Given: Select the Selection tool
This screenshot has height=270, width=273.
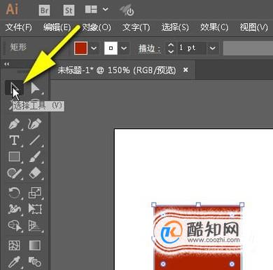Looking at the screenshot, I should 14,88.
